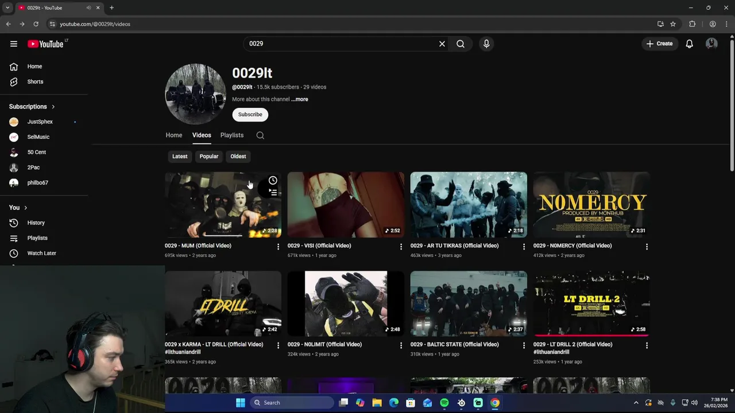Open options for LT DRILL video
Viewport: 735px width, 413px height.
[x=278, y=345]
